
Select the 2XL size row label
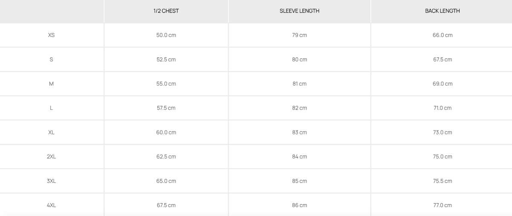click(51, 156)
